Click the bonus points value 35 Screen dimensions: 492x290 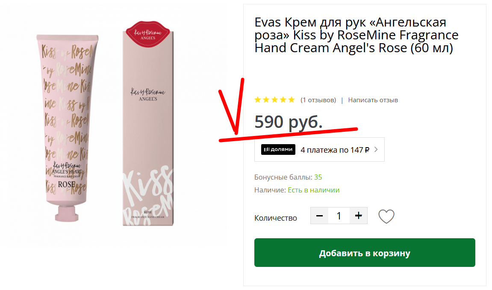[318, 177]
